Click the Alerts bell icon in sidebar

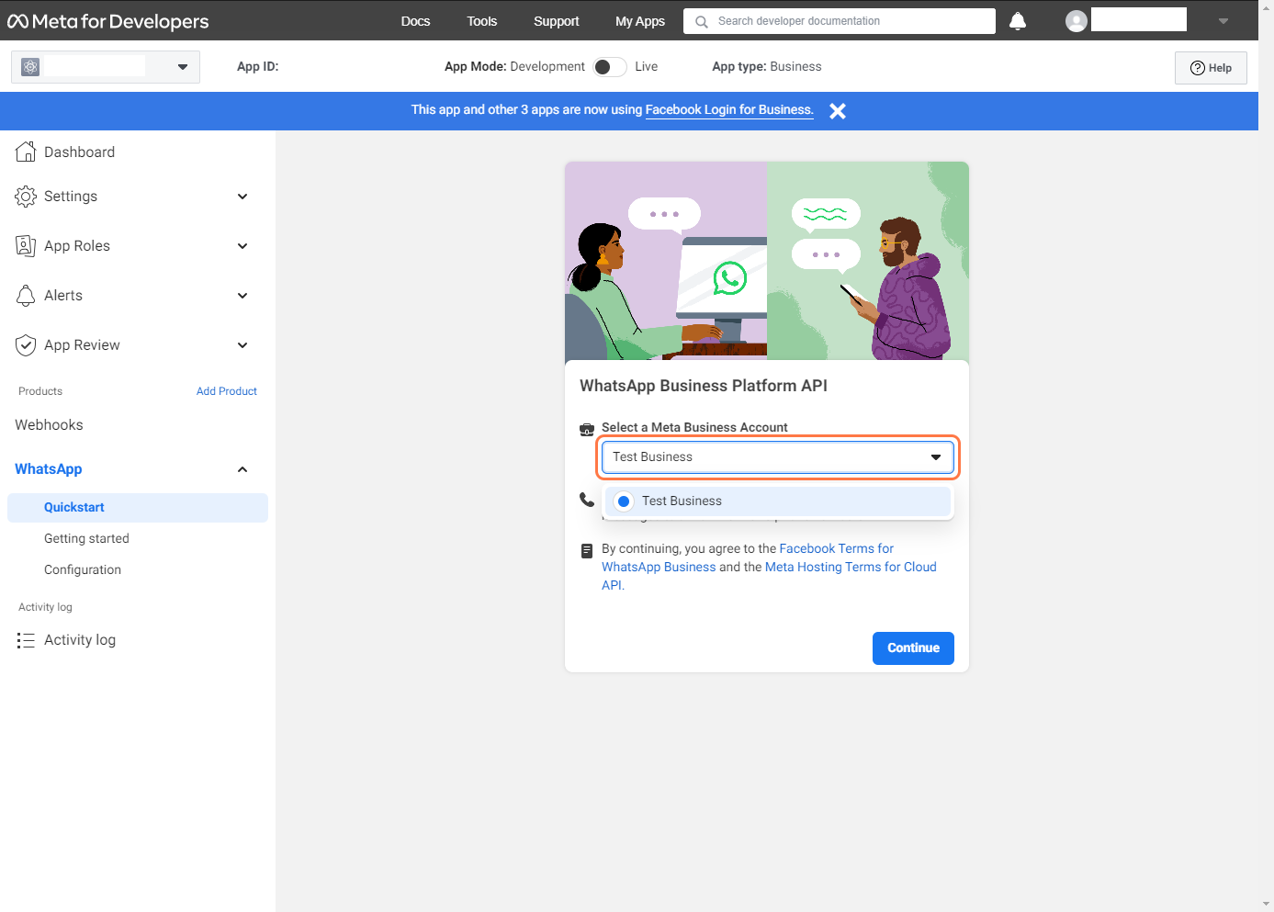click(x=26, y=295)
